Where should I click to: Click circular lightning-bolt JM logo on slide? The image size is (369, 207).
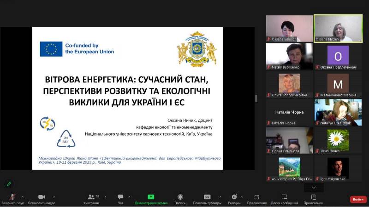[48, 123]
